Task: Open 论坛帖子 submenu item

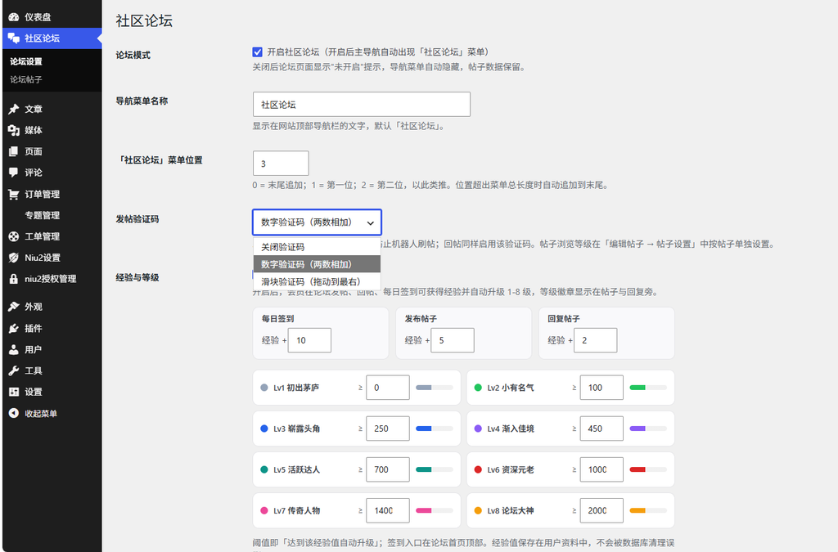Action: [26, 79]
